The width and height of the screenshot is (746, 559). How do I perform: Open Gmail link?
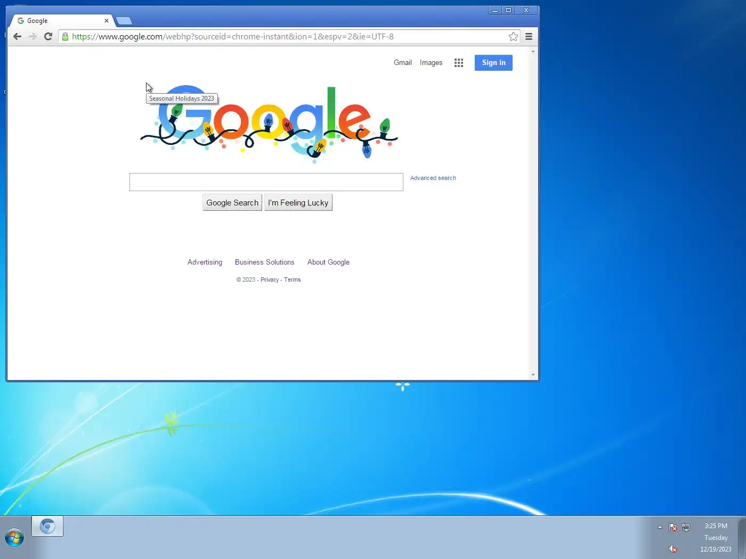pyautogui.click(x=403, y=62)
